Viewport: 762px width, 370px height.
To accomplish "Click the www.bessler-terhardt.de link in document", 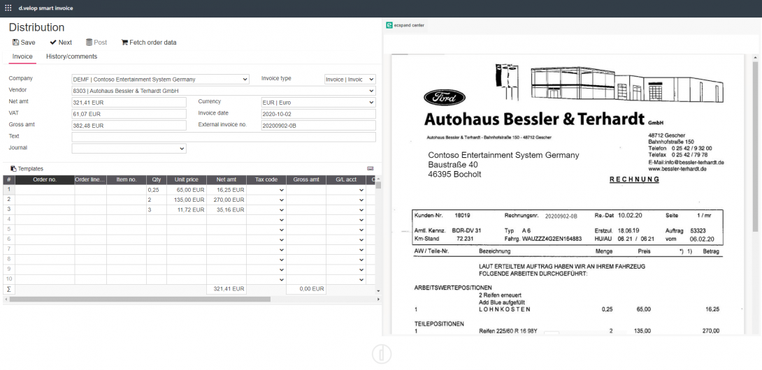I will [677, 168].
